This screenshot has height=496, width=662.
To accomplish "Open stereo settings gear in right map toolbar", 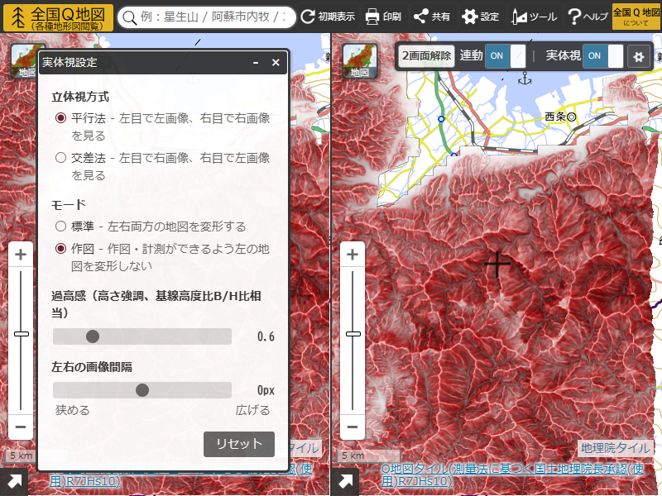I will click(638, 56).
